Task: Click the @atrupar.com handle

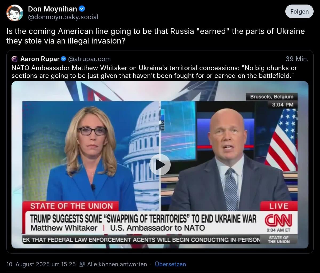Action: 89,59
